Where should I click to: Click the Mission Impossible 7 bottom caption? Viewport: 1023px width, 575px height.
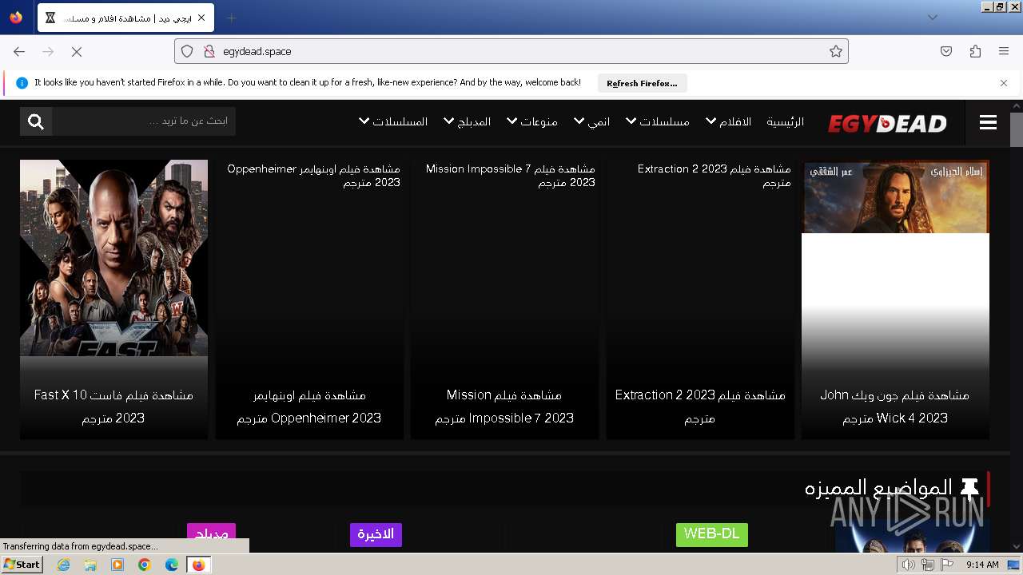pyautogui.click(x=504, y=406)
